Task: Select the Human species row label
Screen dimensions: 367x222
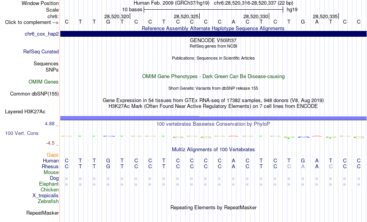Action: point(51,161)
